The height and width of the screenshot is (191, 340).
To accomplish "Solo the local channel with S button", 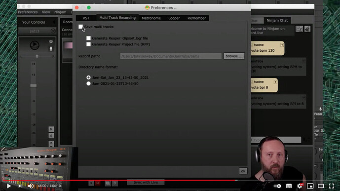I will (51, 136).
